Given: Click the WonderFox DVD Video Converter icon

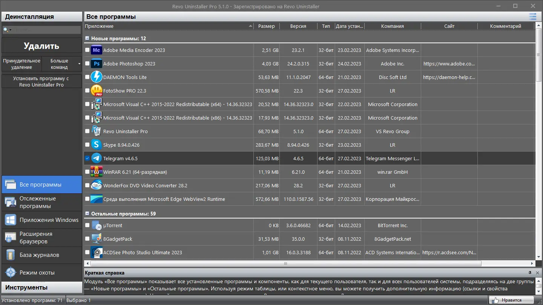Looking at the screenshot, I should pos(97,185).
